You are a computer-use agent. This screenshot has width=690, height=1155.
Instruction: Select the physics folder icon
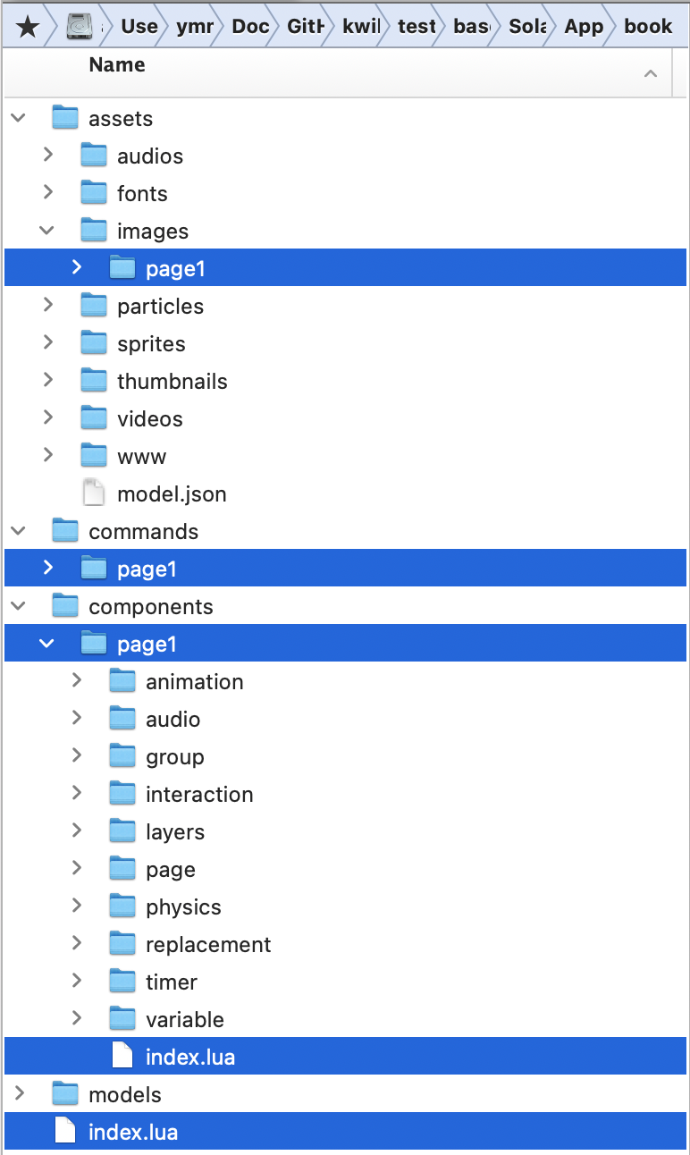point(122,906)
